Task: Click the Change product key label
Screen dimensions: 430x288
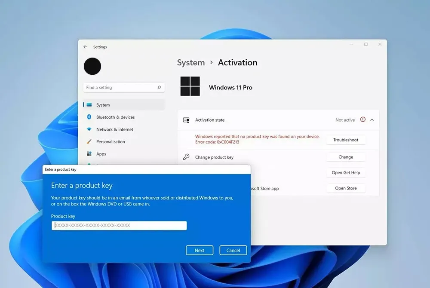Action: 214,157
